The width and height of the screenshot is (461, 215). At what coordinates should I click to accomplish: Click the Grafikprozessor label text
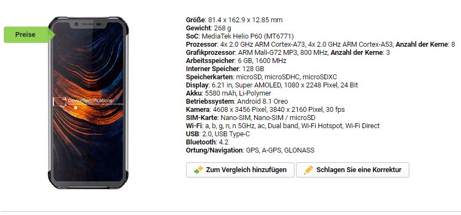211,53
